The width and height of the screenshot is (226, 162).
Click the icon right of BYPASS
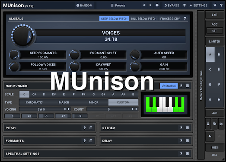point(185,5)
